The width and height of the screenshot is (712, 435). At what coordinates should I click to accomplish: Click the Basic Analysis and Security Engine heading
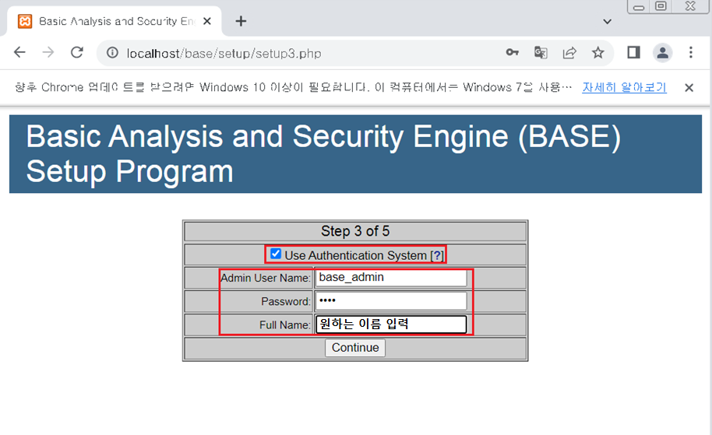[323, 154]
